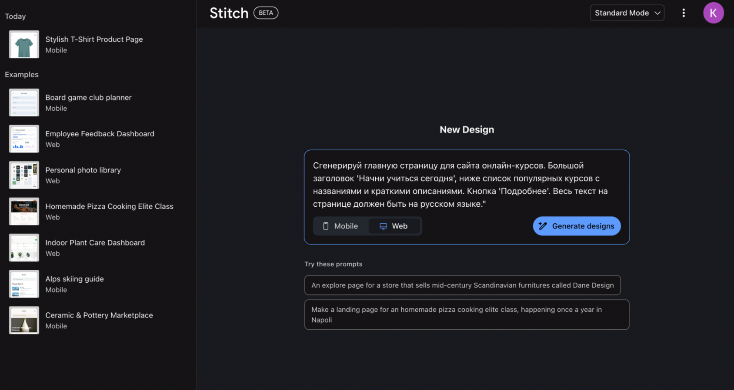Switch design type to Web
Screen dimensions: 734x390
[394, 226]
